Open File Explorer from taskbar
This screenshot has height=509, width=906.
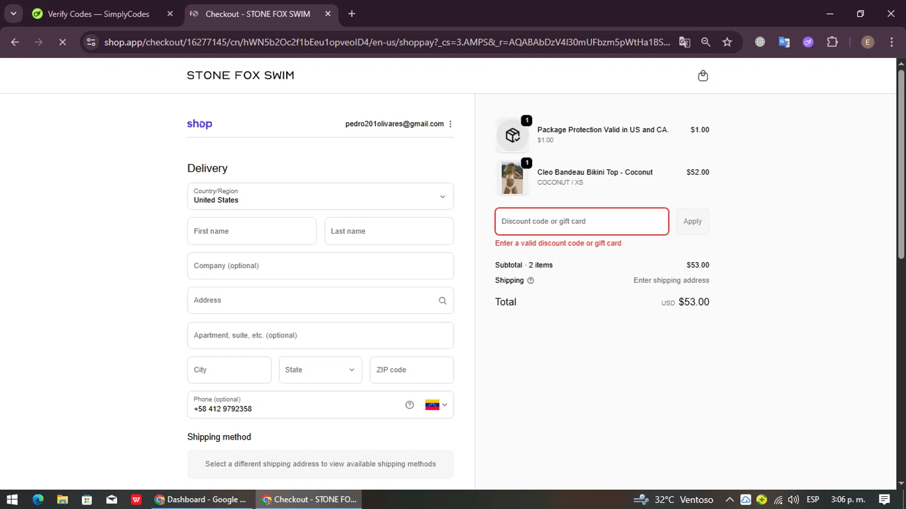coord(62,499)
